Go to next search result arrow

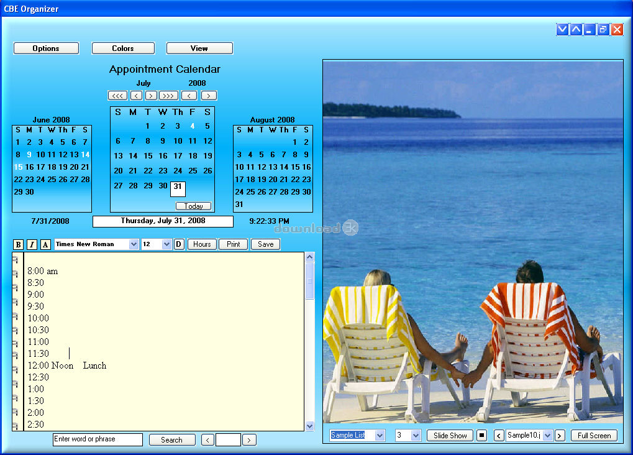tap(249, 439)
